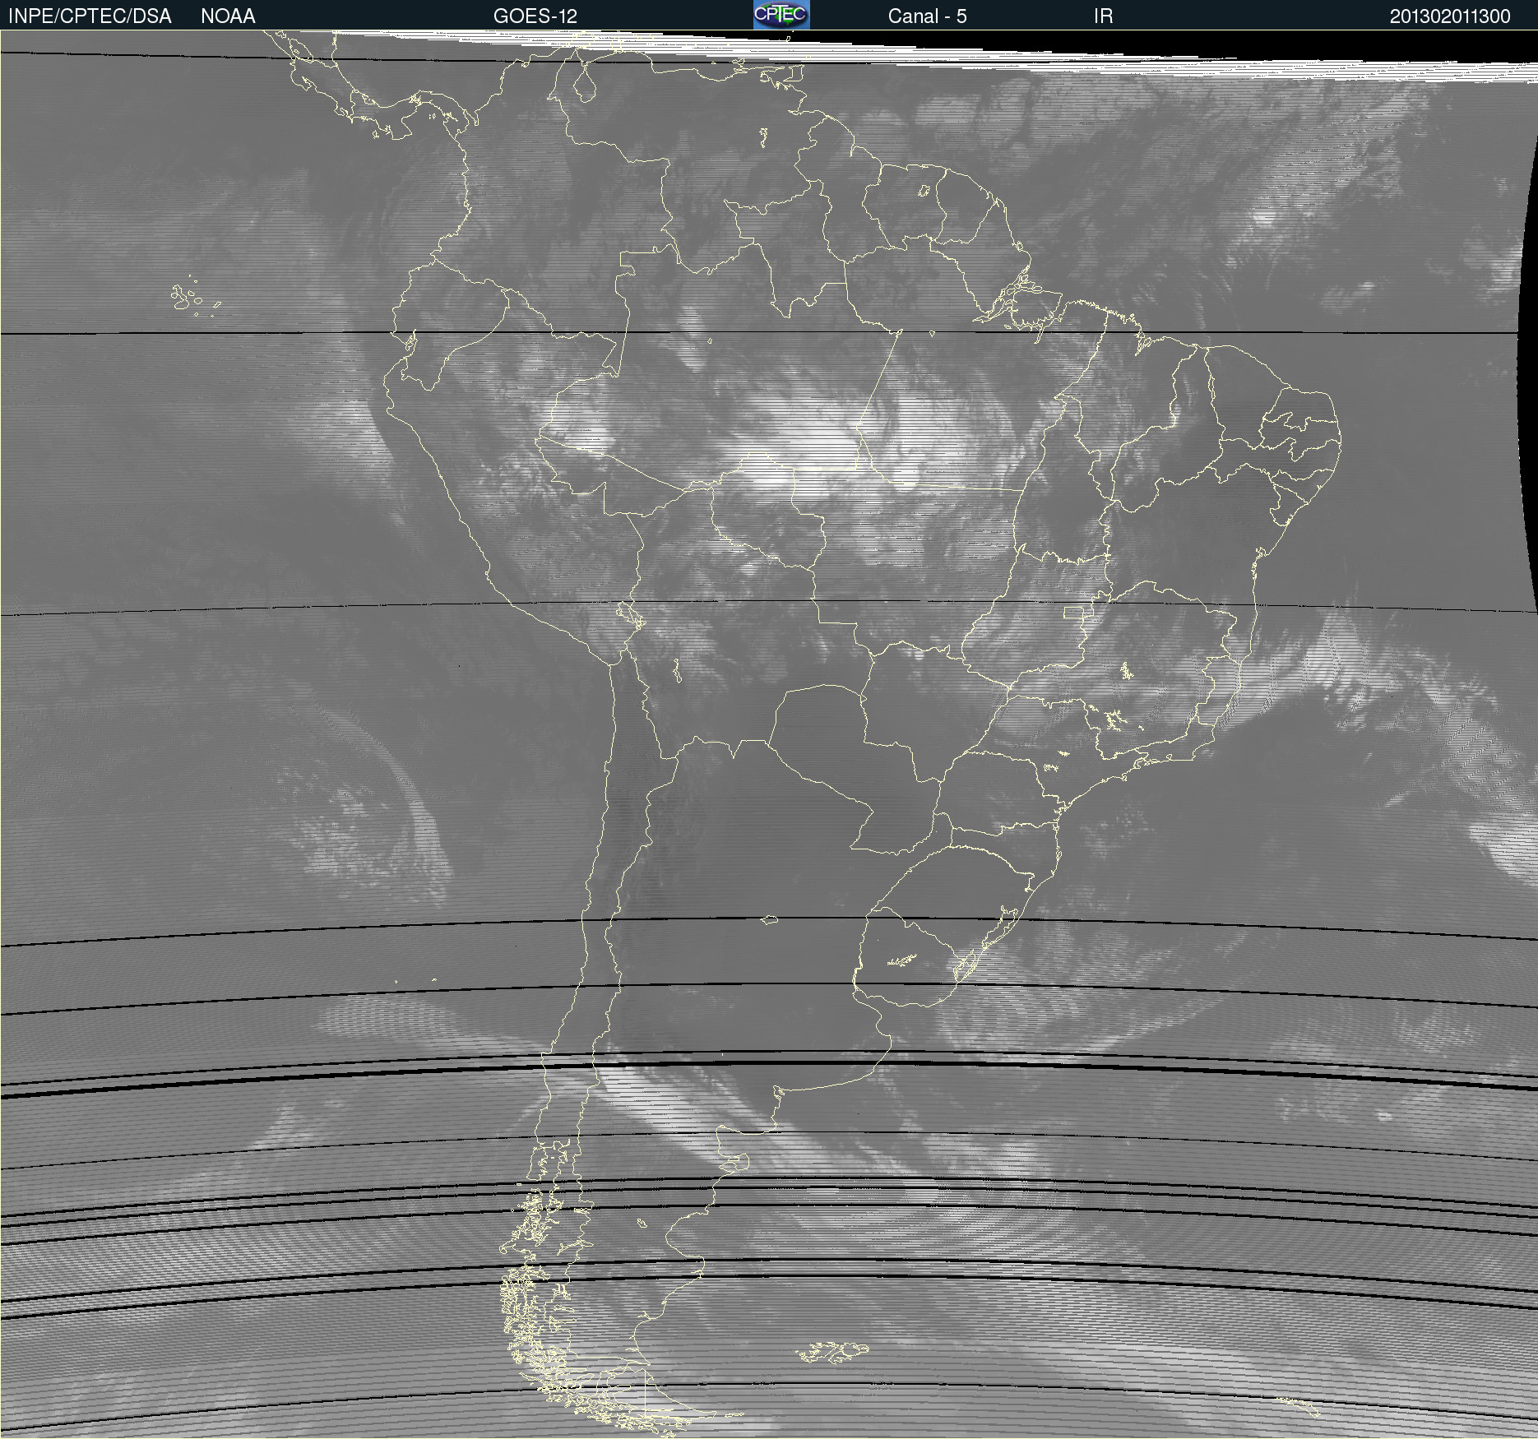Select the GOES-12 satellite label
Screen dimensions: 1538x1439
535,16
